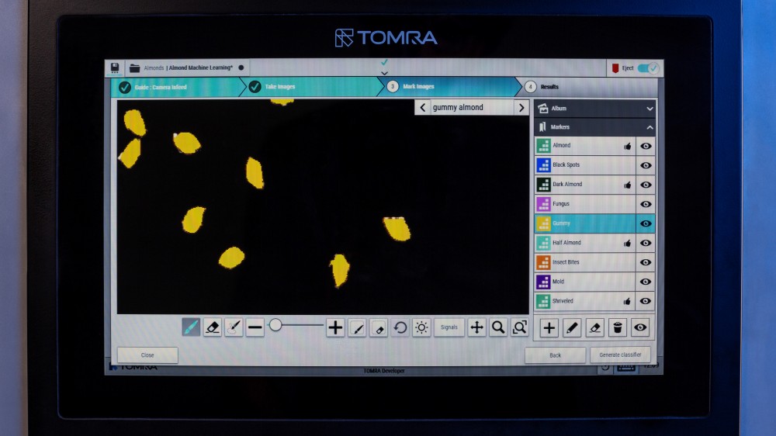This screenshot has width=776, height=436.
Task: Delete the selected marker with trash icon
Action: pos(617,327)
